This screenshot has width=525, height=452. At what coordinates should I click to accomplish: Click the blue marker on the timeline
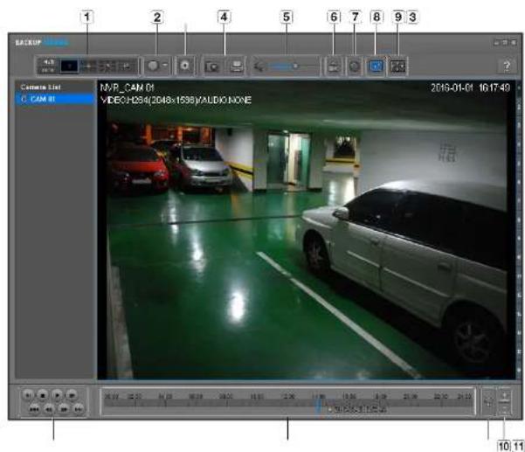pyautogui.click(x=318, y=407)
